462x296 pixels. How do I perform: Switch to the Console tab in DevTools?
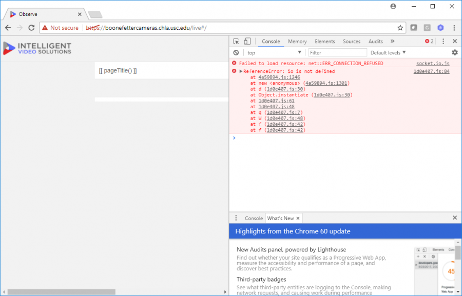click(x=271, y=42)
